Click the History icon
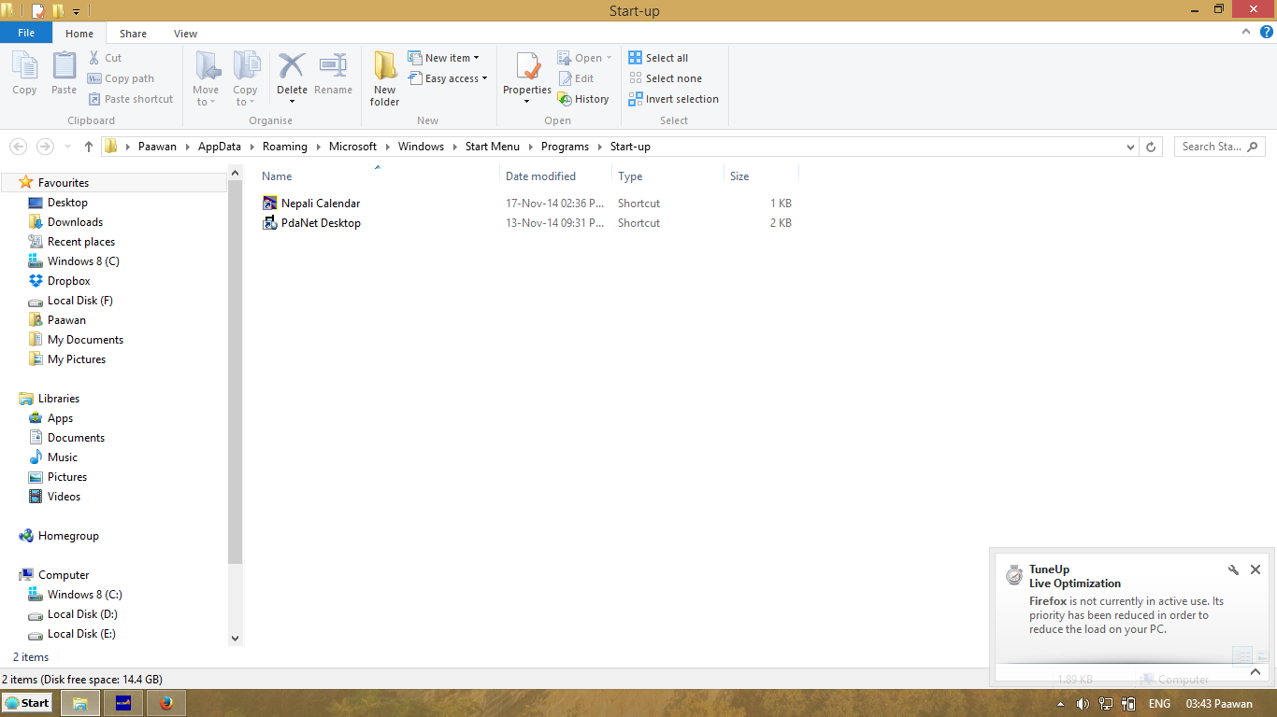Image resolution: width=1277 pixels, height=717 pixels. tap(584, 98)
